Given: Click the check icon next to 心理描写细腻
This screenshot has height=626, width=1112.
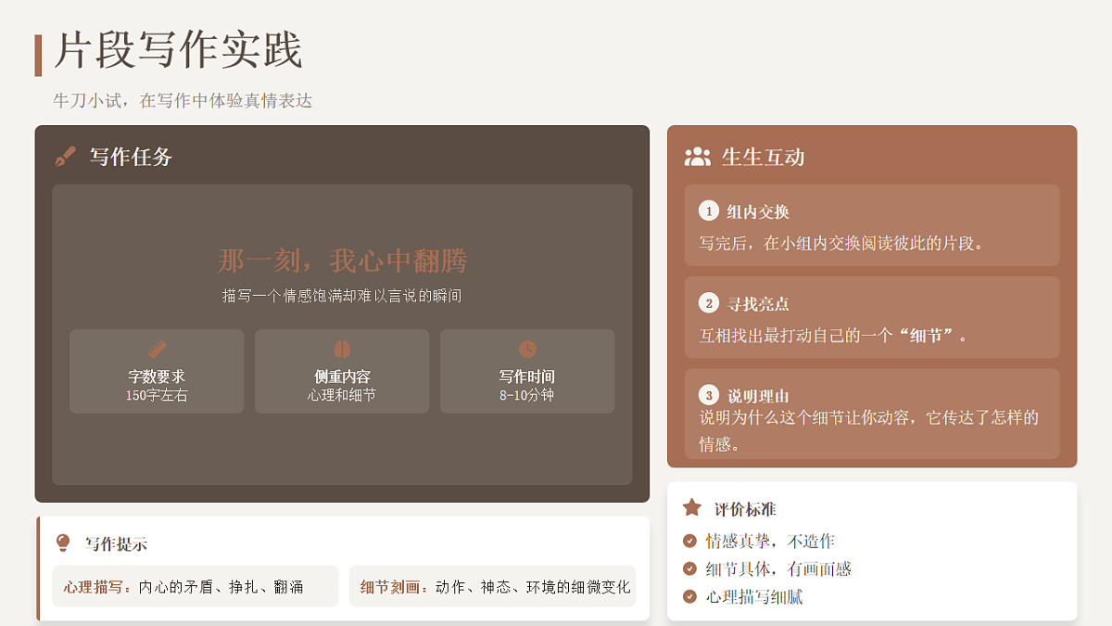Looking at the screenshot, I should (689, 596).
